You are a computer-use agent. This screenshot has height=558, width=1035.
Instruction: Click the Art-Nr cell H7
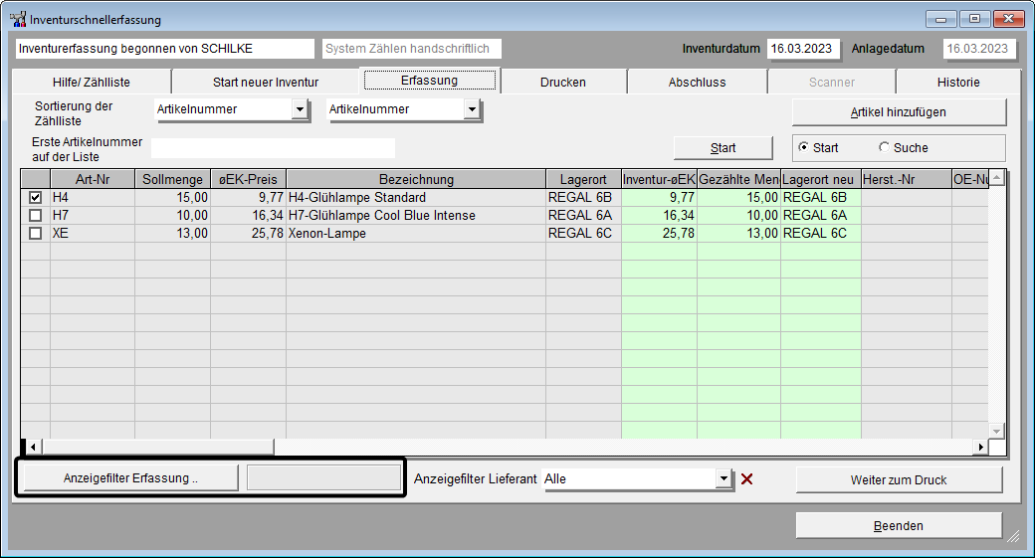pos(93,215)
